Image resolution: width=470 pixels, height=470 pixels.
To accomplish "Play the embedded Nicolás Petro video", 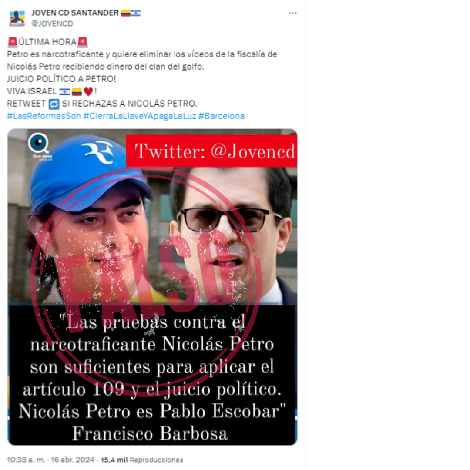I will [152, 287].
